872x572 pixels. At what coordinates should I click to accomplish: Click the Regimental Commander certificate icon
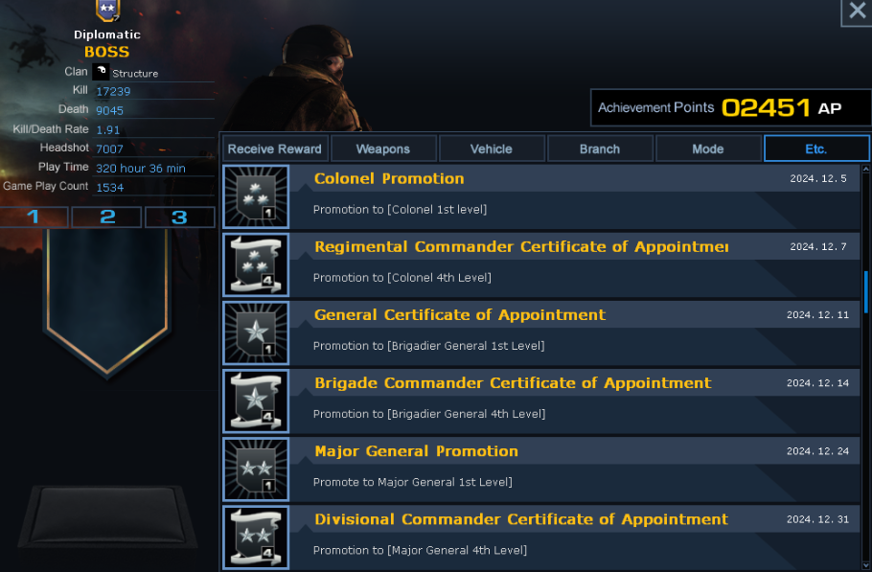coord(256,265)
